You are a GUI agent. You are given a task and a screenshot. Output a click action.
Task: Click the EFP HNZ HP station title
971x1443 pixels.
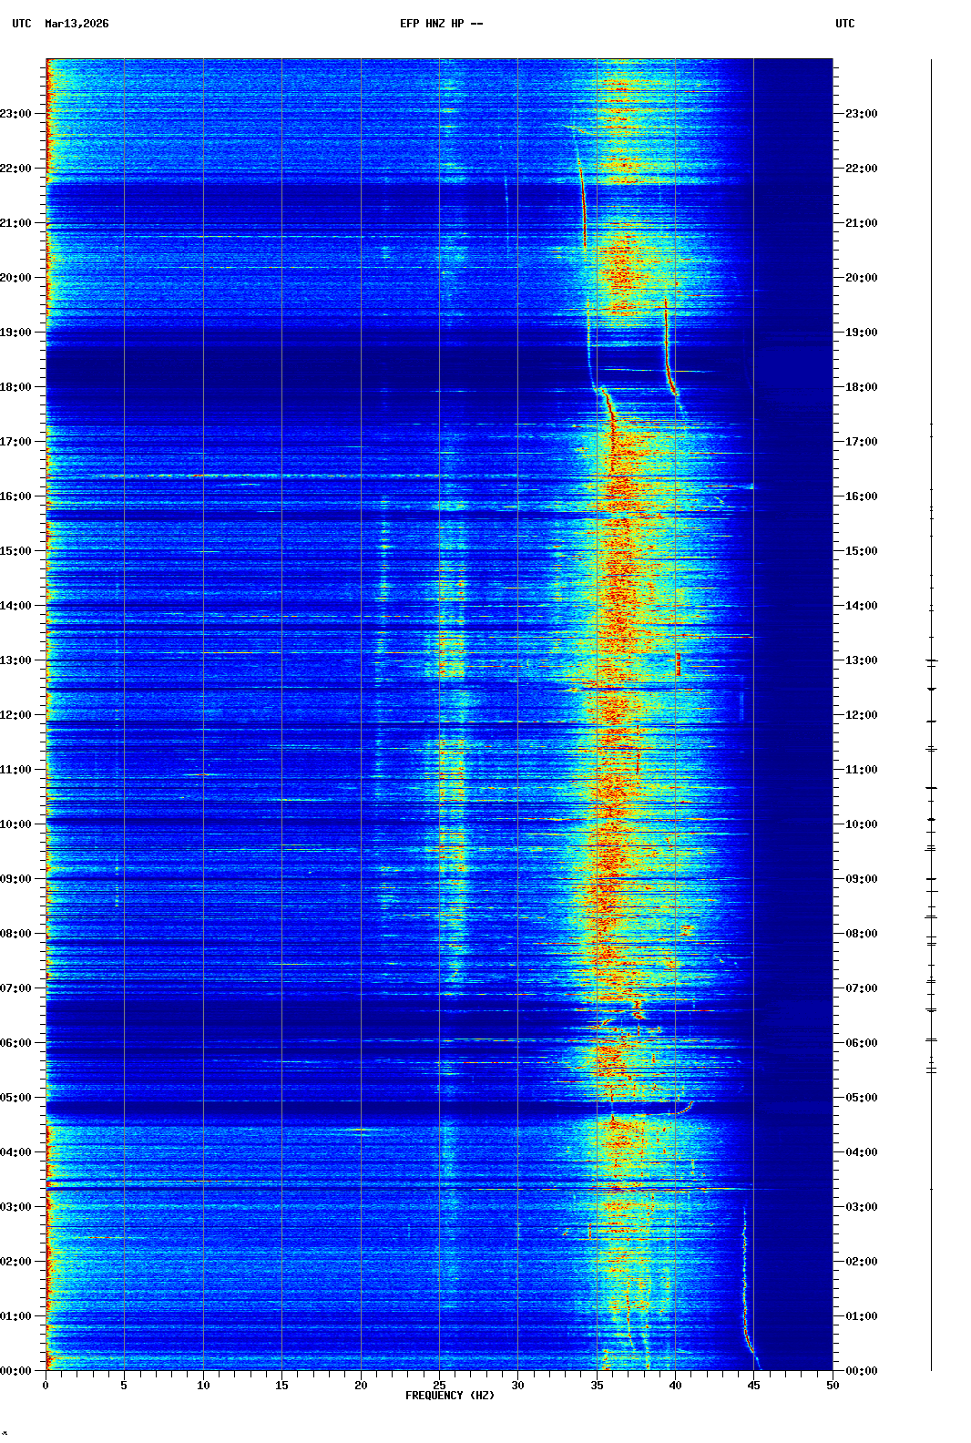(441, 24)
